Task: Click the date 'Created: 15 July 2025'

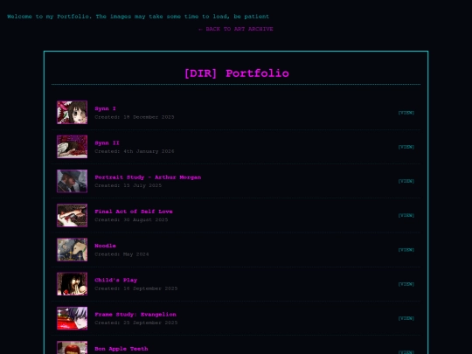Action: coord(128,185)
